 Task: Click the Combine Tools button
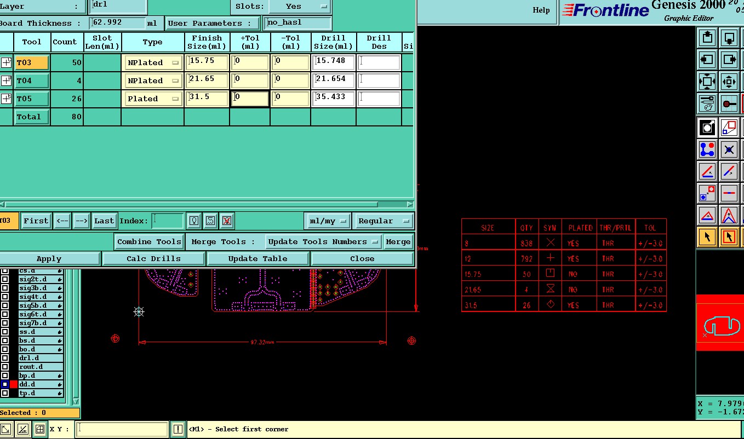coord(149,241)
